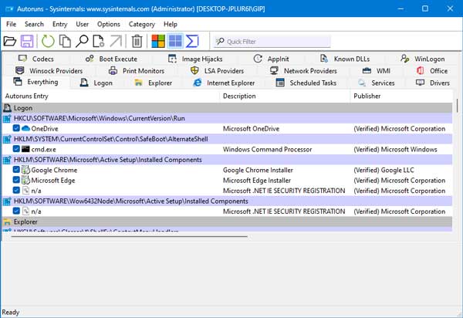The height and width of the screenshot is (318, 463).
Task: Refresh the autoruns scan
Action: point(48,41)
